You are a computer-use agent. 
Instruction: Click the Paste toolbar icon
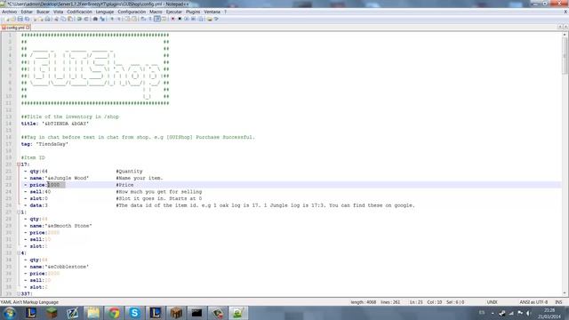(x=70, y=19)
